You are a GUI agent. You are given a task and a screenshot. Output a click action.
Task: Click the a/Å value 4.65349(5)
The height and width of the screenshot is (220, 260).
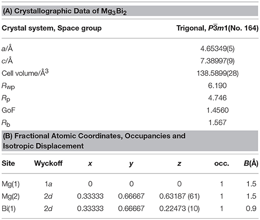tap(218, 49)
